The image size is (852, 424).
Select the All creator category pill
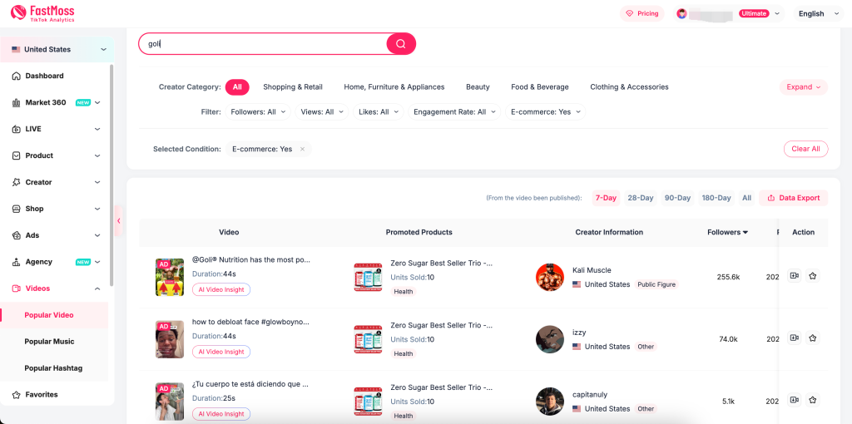(x=237, y=86)
